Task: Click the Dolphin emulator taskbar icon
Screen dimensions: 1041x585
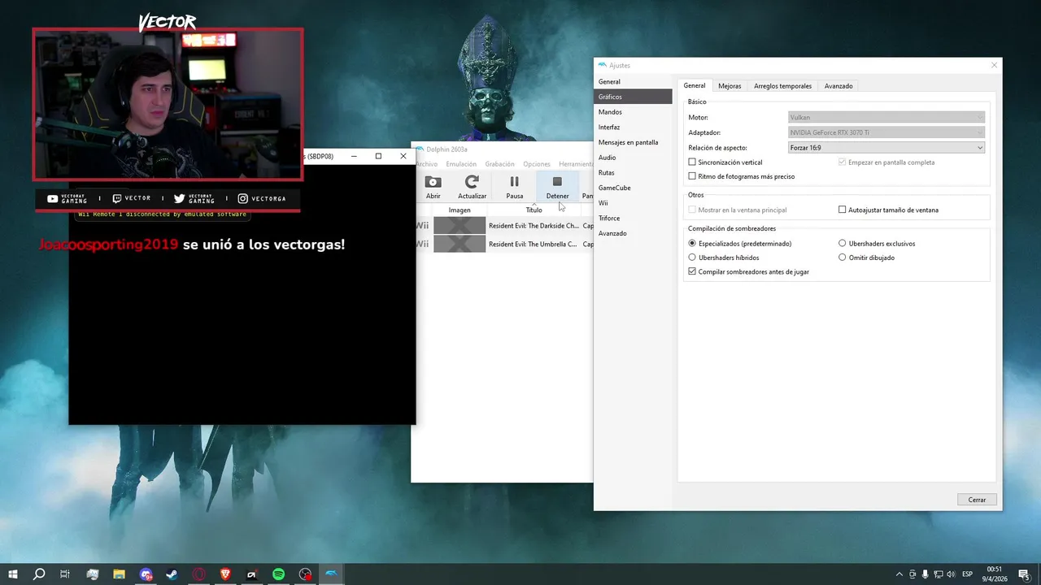Action: click(x=332, y=574)
